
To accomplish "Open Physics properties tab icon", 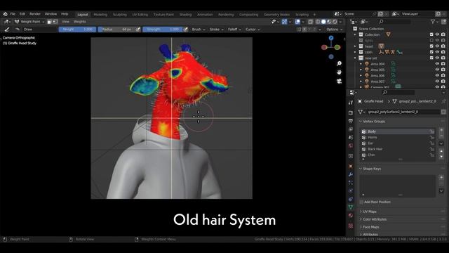I will point(351,190).
